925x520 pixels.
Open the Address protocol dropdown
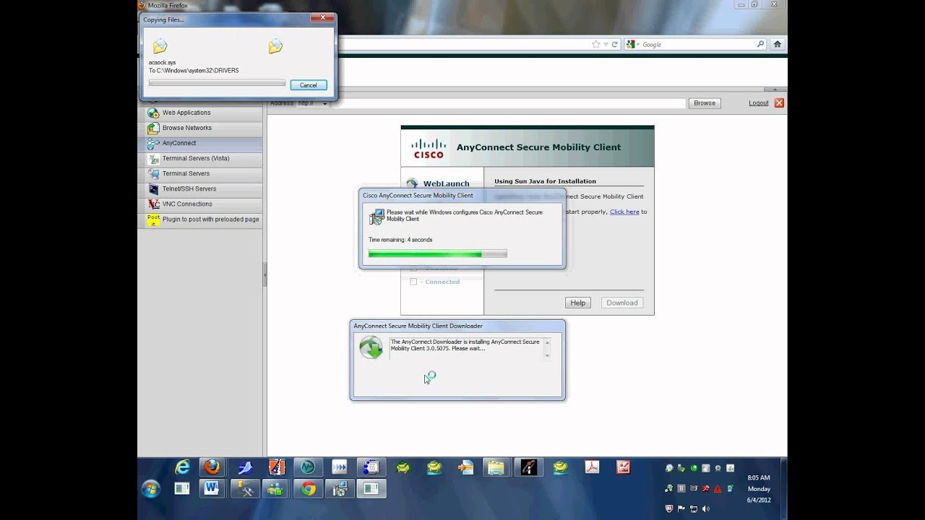click(x=312, y=103)
